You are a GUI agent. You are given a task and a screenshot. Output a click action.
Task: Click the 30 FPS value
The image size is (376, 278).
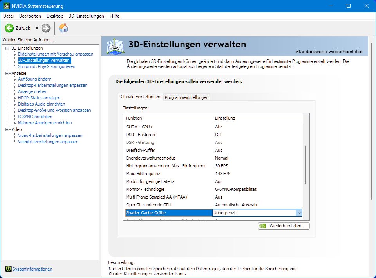tap(222, 166)
